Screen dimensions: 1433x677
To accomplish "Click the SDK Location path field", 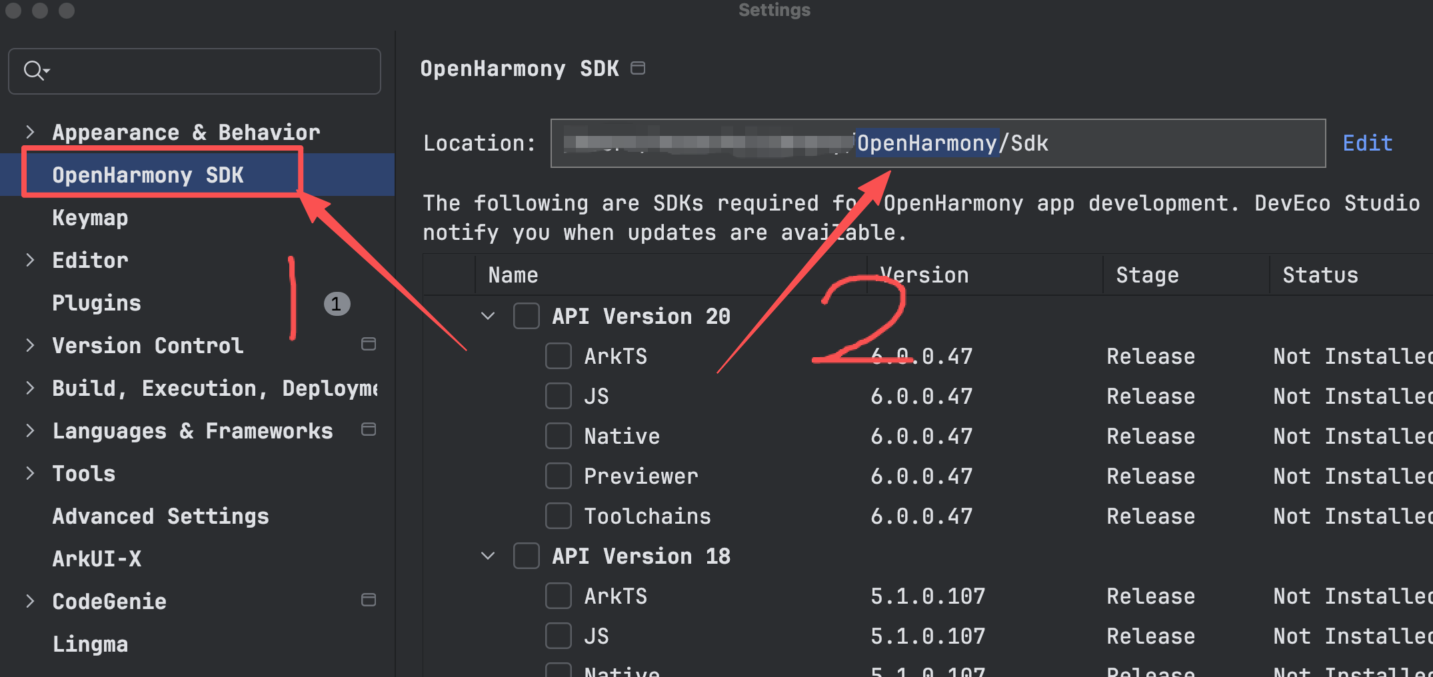I will click(938, 143).
